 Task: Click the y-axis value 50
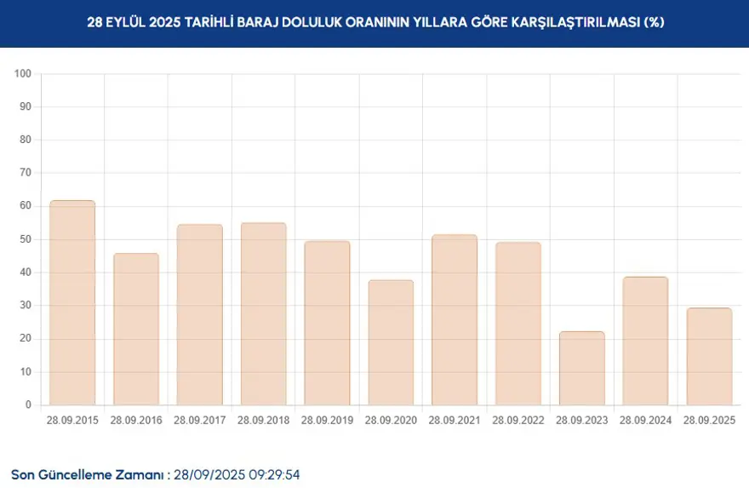tap(26, 239)
